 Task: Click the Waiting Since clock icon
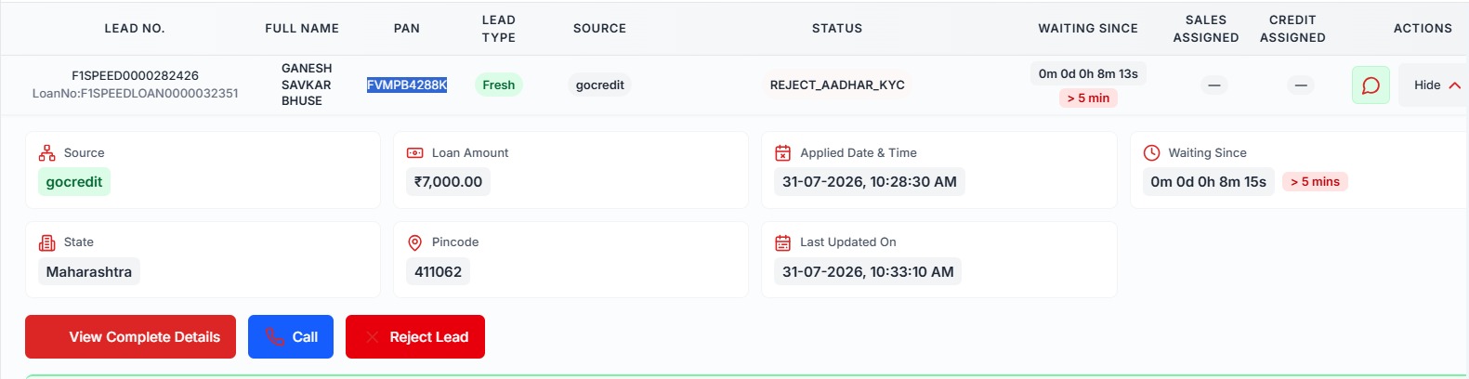point(1151,153)
